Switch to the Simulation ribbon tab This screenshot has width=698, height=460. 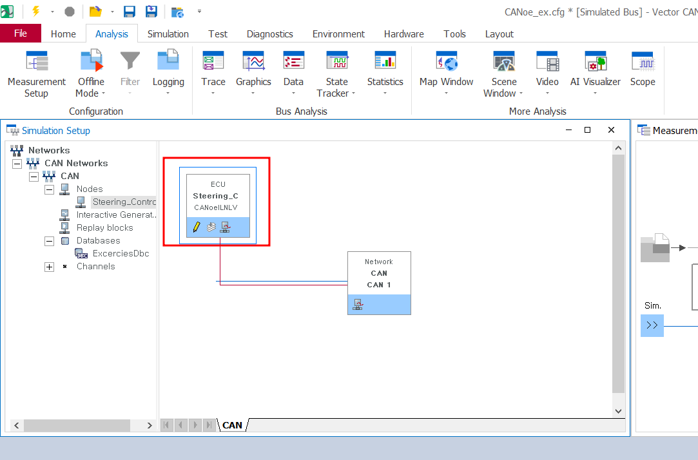[x=168, y=34]
